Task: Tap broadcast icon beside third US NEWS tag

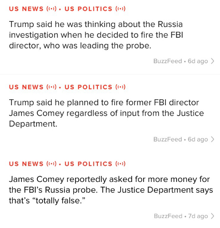Action: (x=51, y=164)
